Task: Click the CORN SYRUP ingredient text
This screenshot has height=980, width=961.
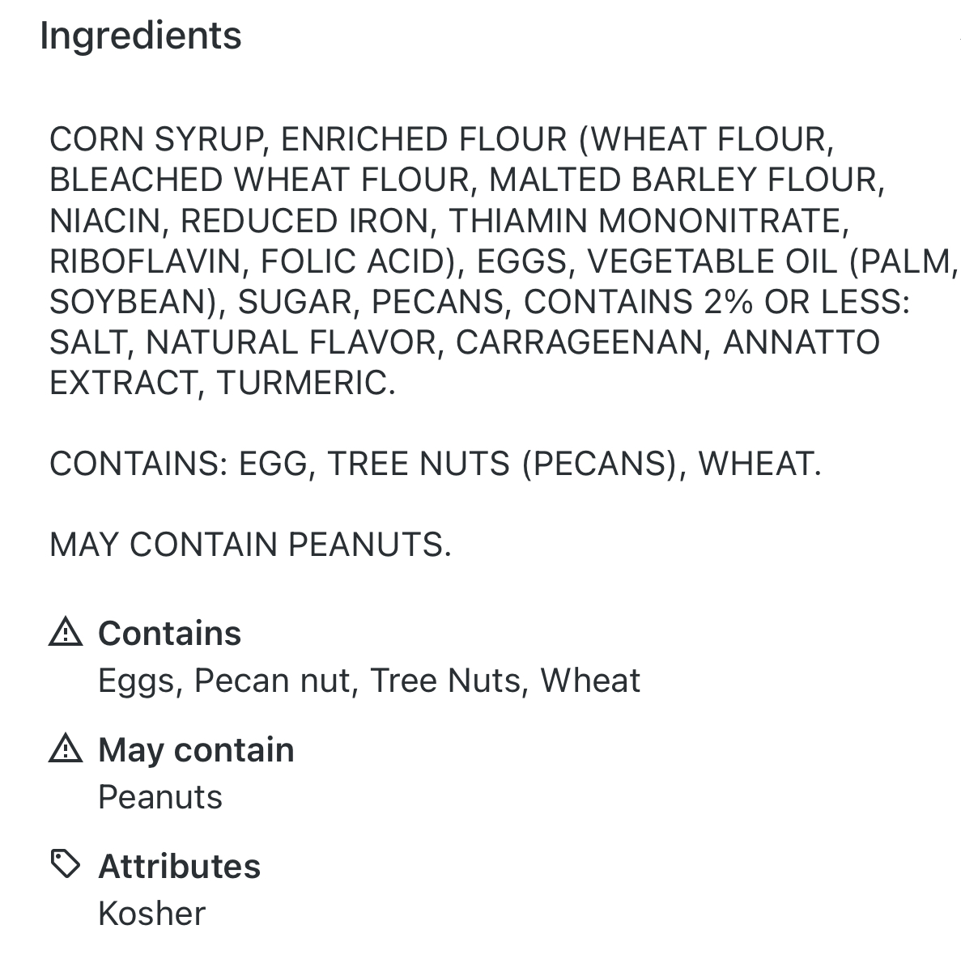Action: click(157, 139)
